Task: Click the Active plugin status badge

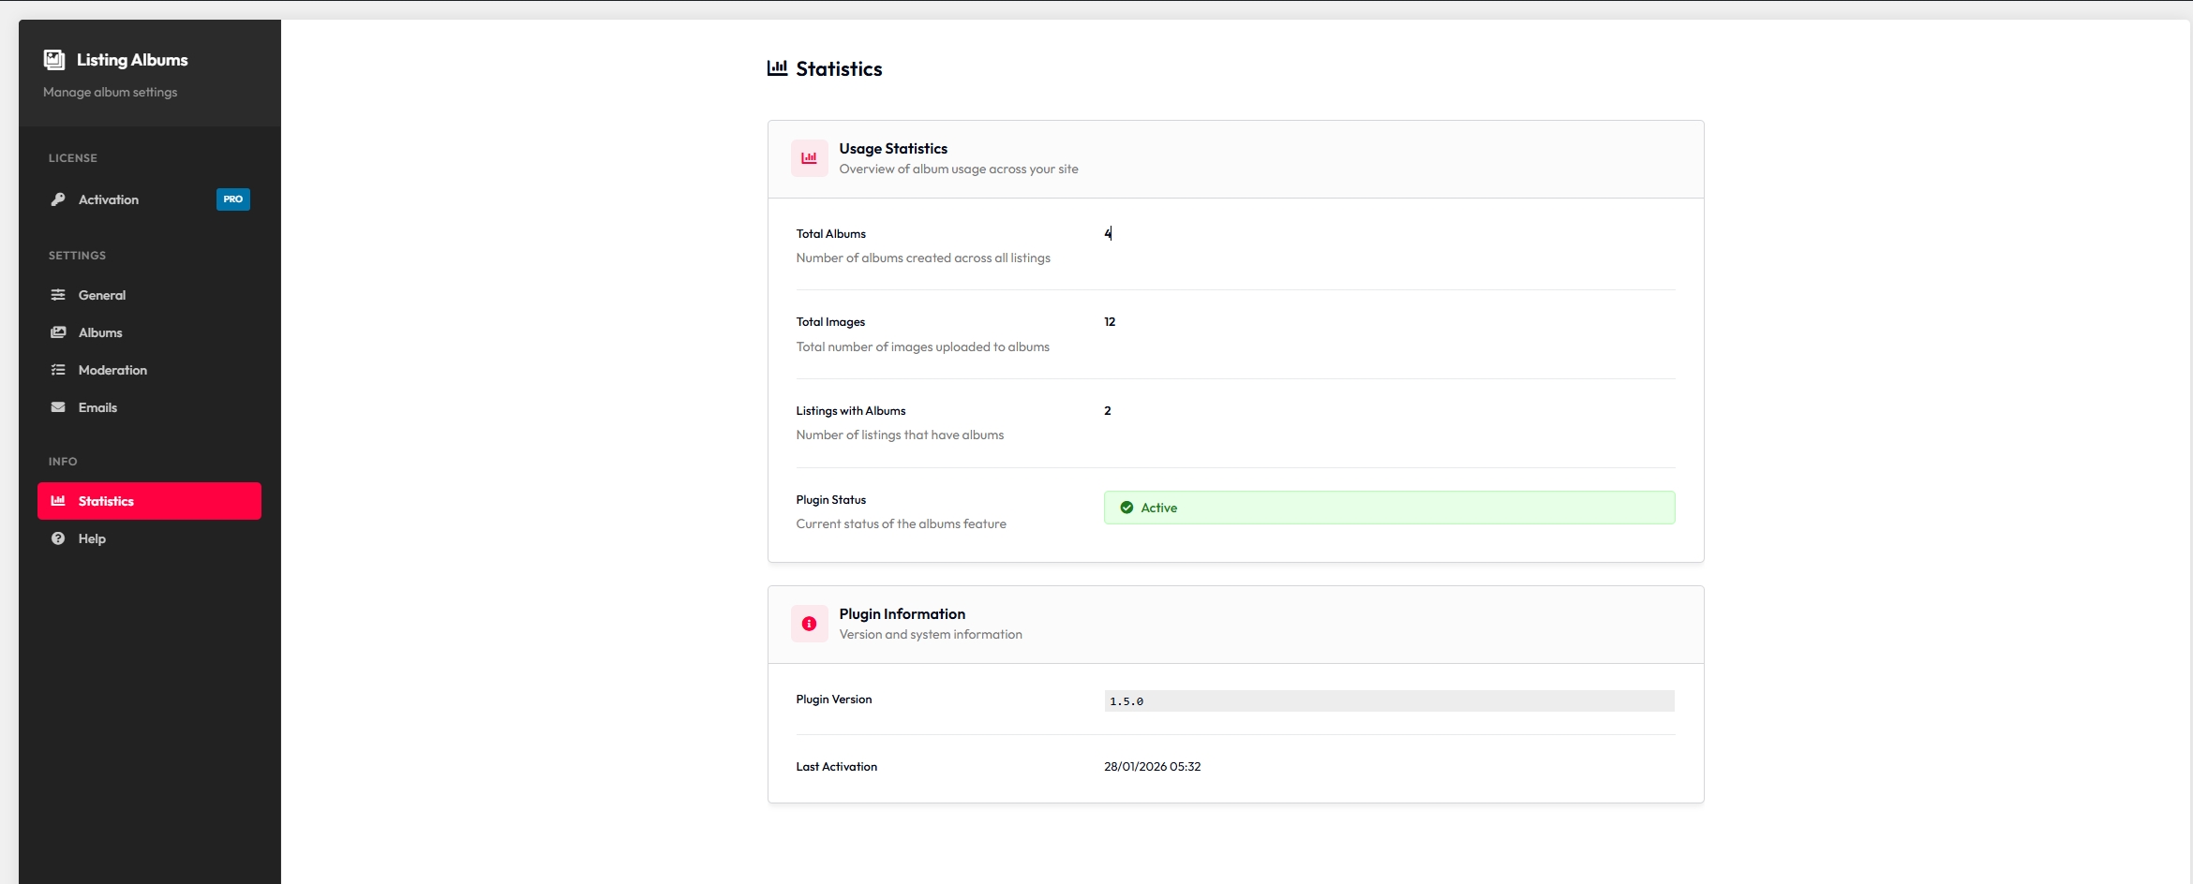Action: coord(1390,507)
